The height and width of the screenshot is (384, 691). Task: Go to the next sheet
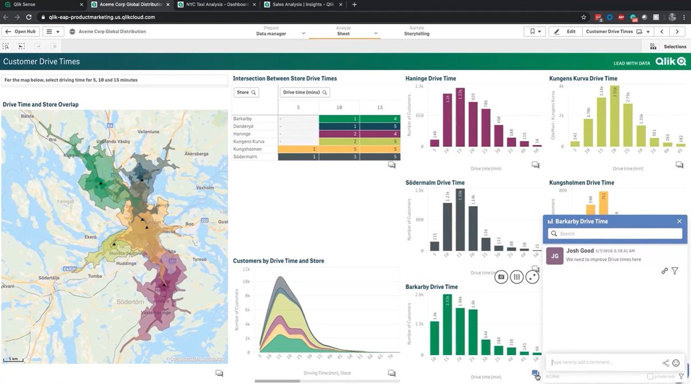click(x=678, y=32)
